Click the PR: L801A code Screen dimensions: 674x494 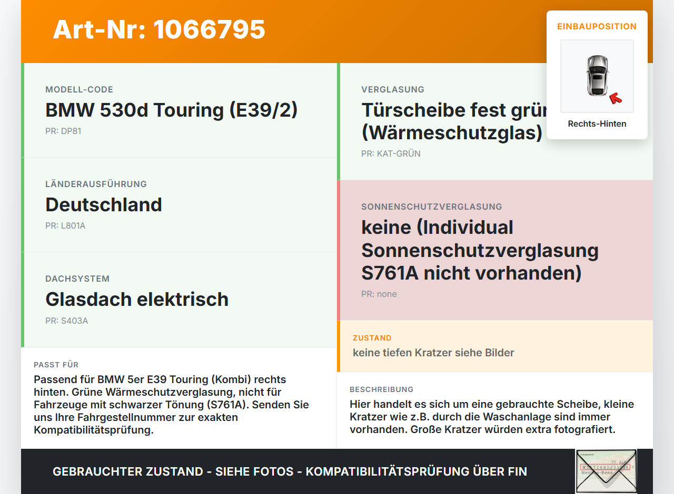(x=65, y=226)
